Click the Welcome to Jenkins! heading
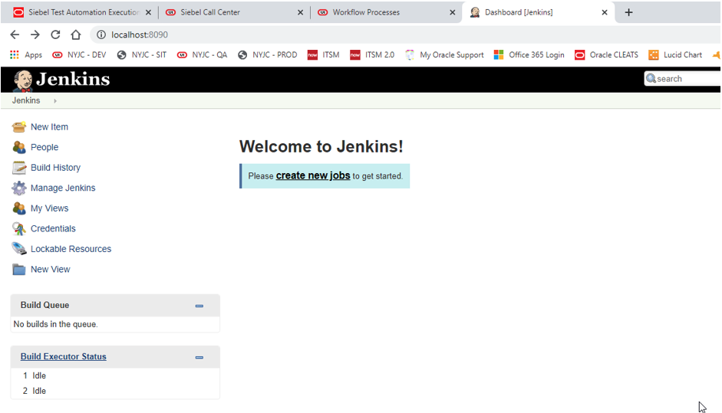The height and width of the screenshot is (413, 722). coord(321,146)
